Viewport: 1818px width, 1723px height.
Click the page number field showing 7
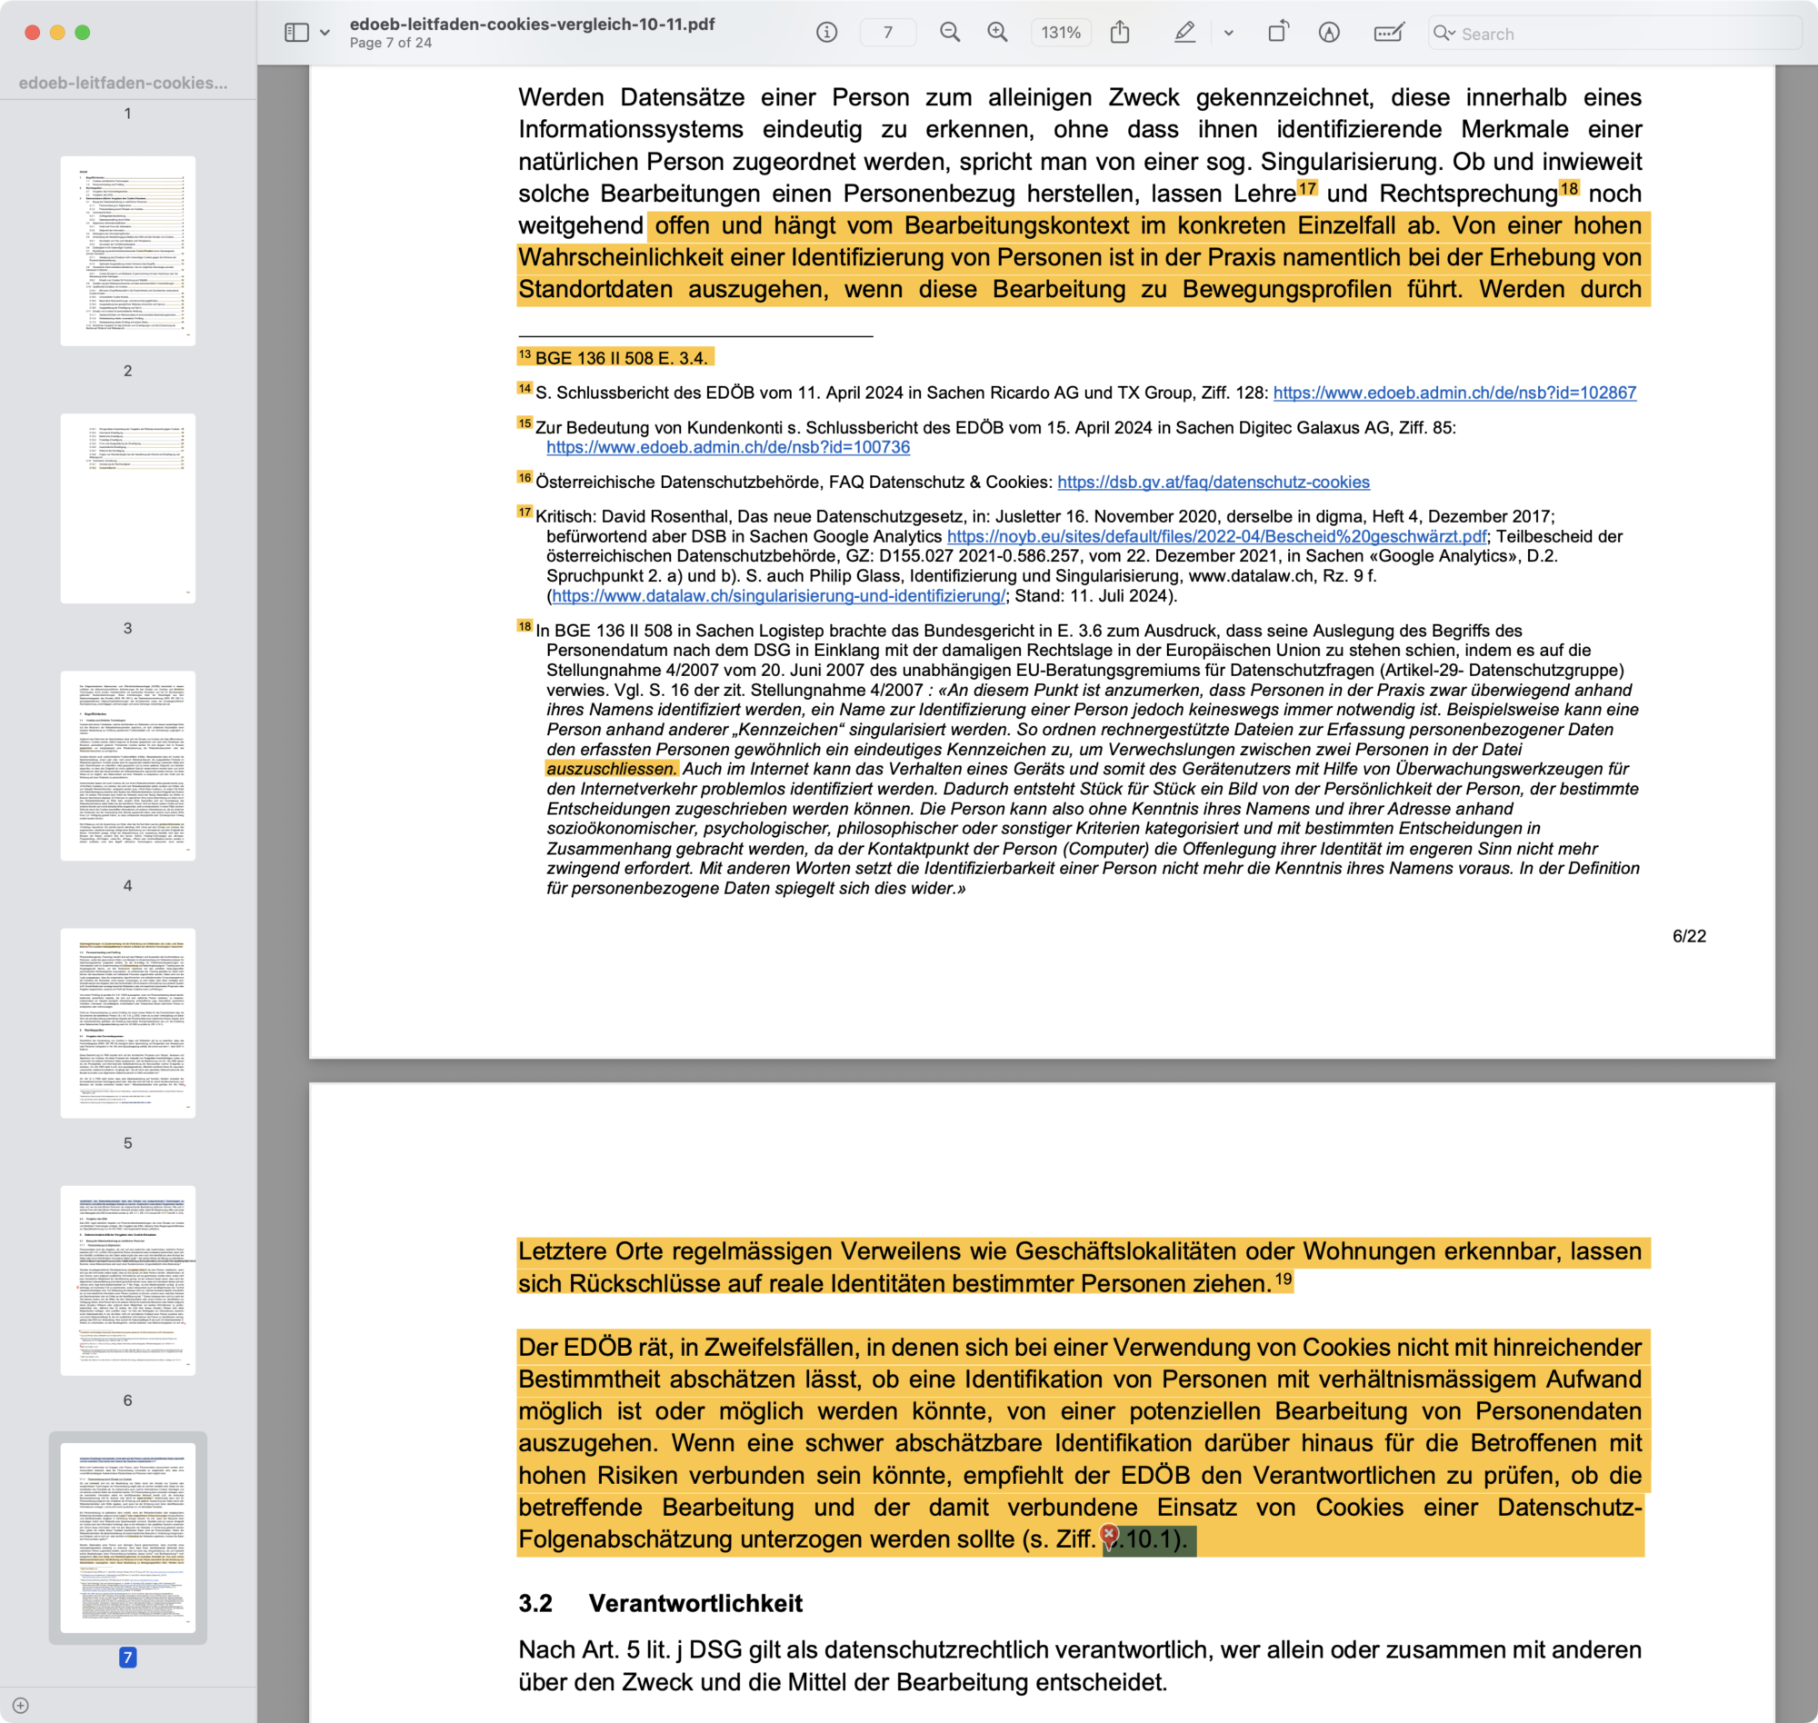coord(887,33)
